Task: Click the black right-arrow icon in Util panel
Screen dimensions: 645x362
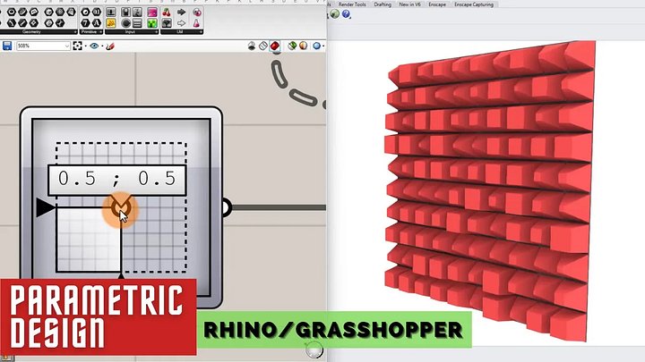Action: 181,13
